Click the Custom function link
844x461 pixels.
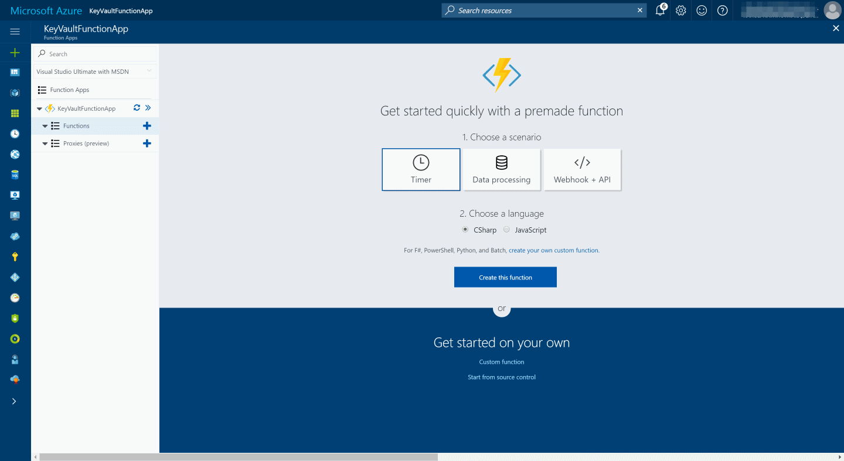(502, 362)
